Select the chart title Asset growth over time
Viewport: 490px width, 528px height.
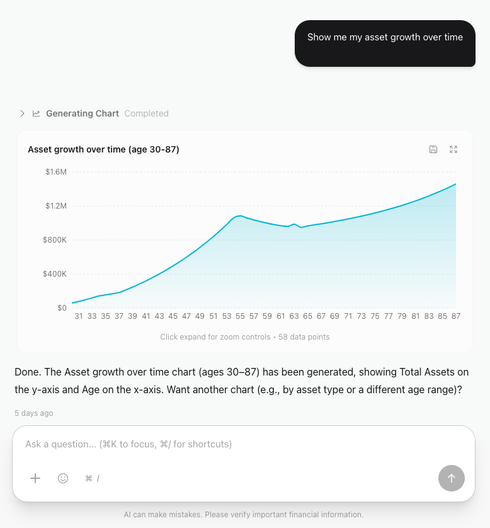[x=103, y=149]
